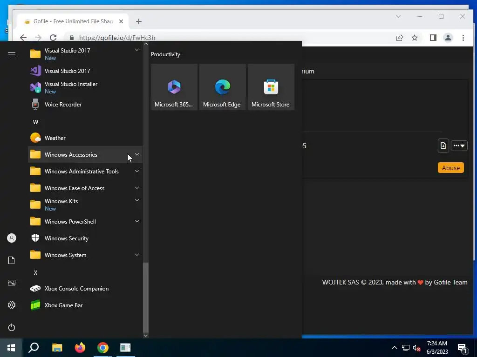The height and width of the screenshot is (357, 477).
Task: Click Windows Start button on taskbar
Action: 11,348
